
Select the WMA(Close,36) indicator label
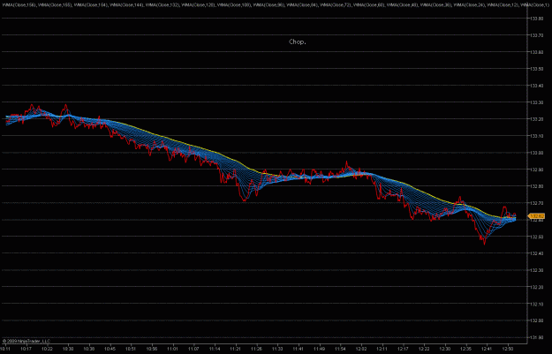click(x=435, y=5)
